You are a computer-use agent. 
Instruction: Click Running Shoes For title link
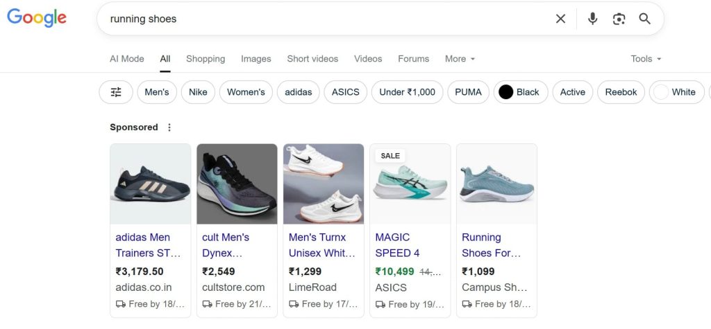pos(491,245)
